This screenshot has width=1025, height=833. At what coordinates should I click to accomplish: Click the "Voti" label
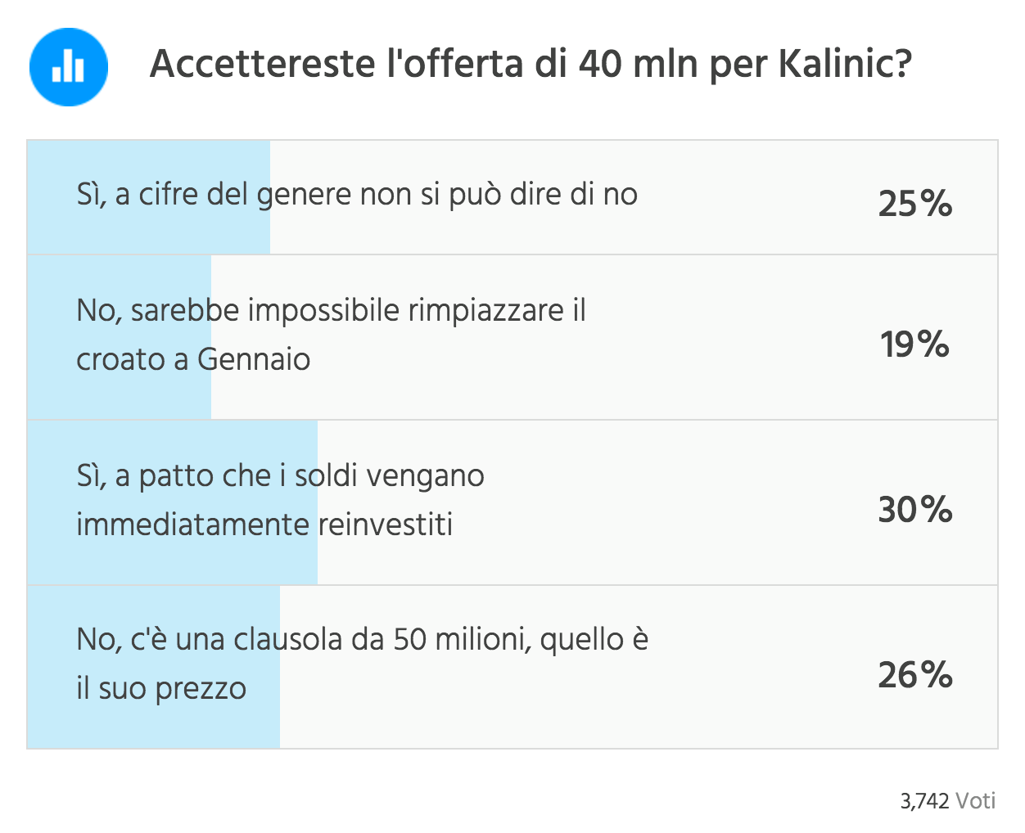(x=976, y=801)
